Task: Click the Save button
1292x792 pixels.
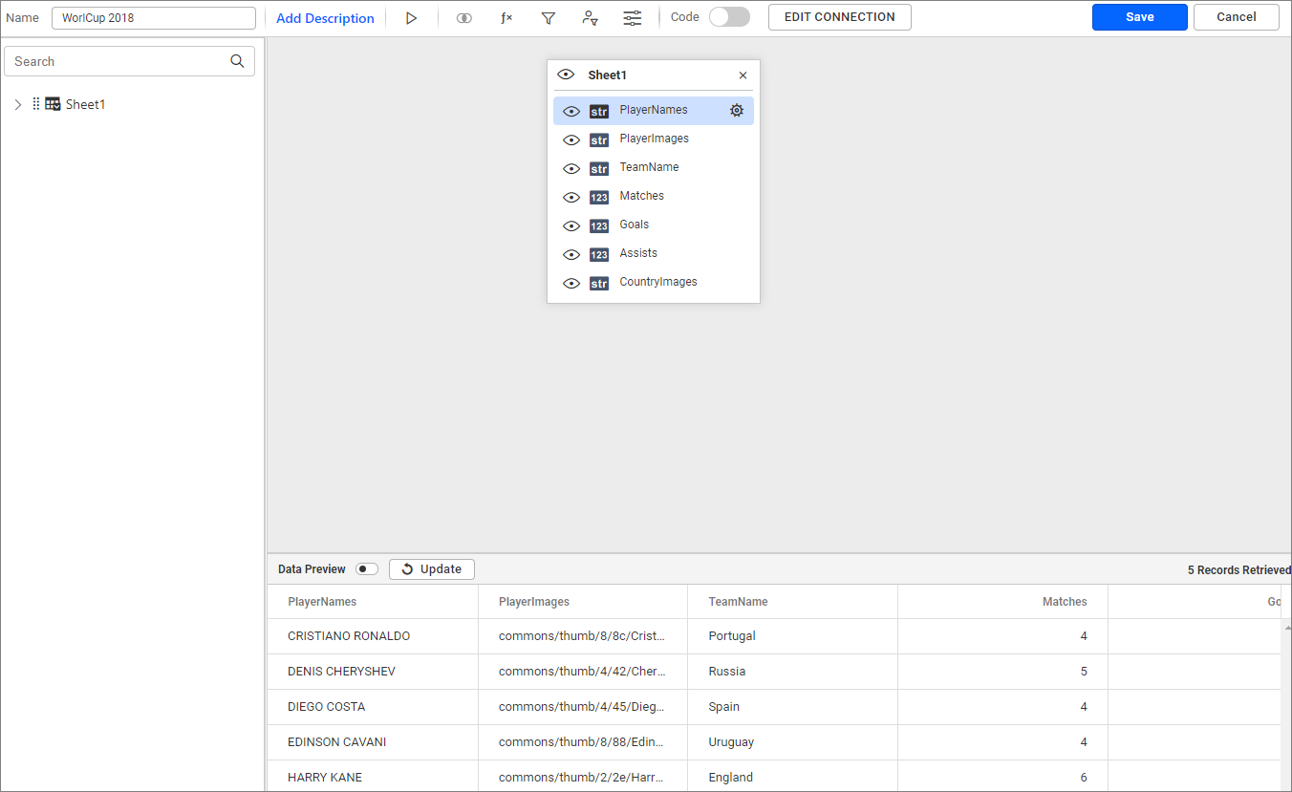Action: click(x=1139, y=17)
